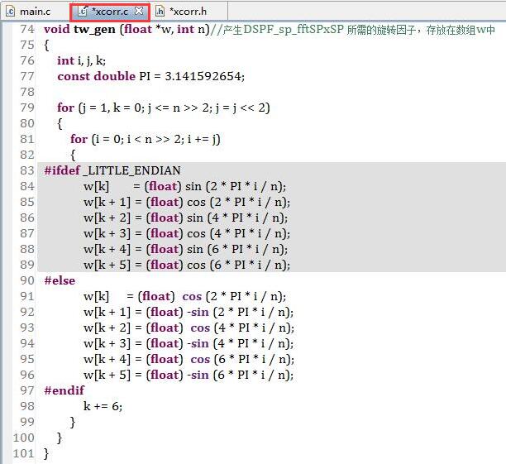Click the xcorr.h header file icon

(160, 12)
